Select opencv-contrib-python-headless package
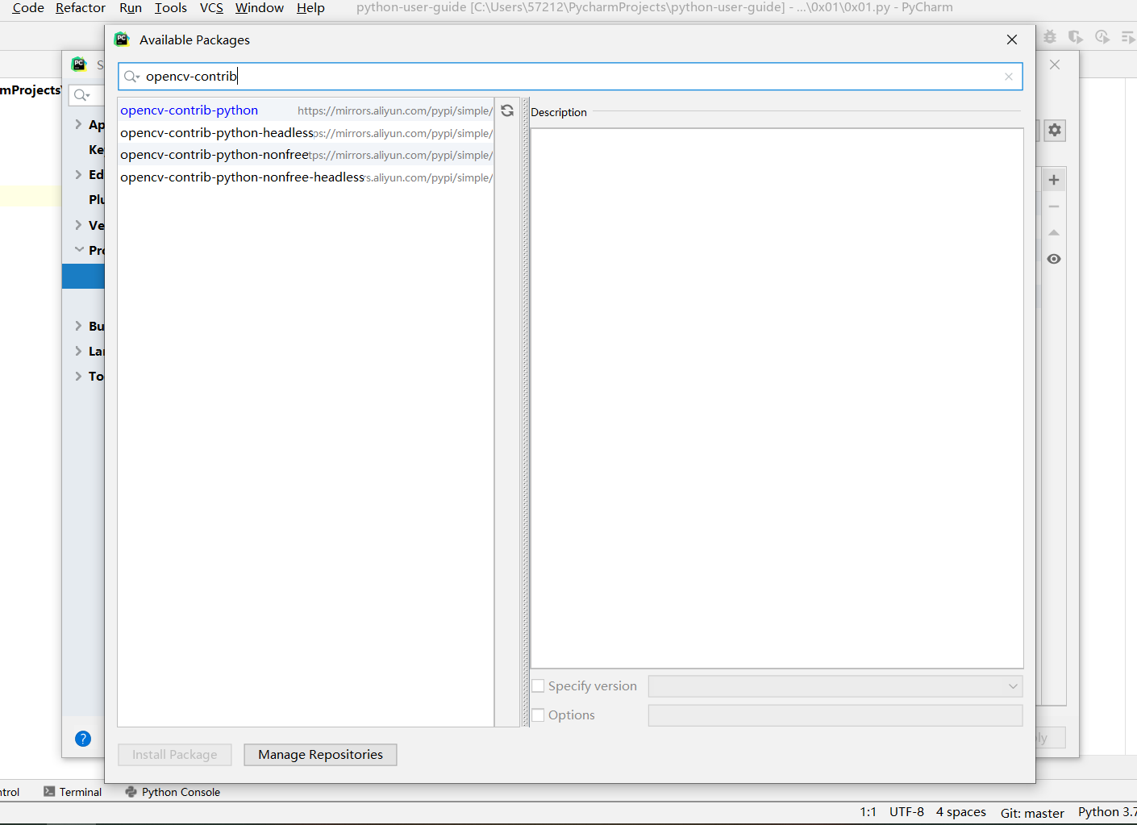This screenshot has width=1137, height=825. tap(306, 133)
